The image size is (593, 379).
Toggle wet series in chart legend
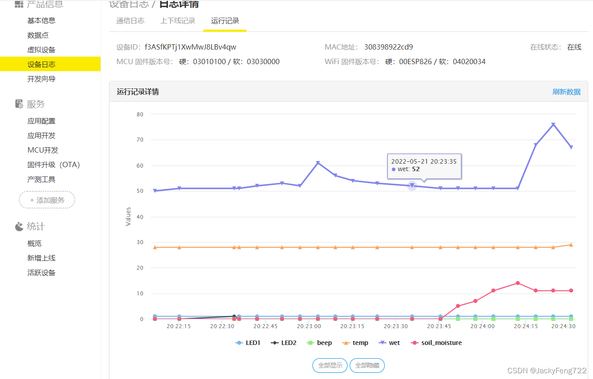click(x=390, y=343)
